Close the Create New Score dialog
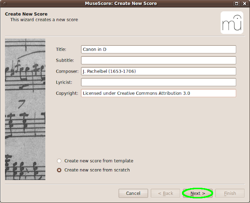 point(245,4)
